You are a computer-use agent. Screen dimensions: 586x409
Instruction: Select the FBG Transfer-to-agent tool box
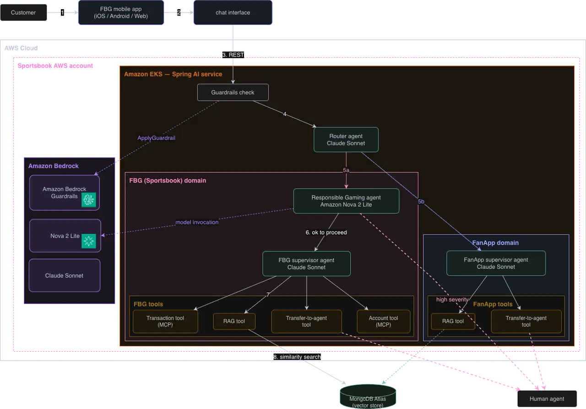pos(306,322)
